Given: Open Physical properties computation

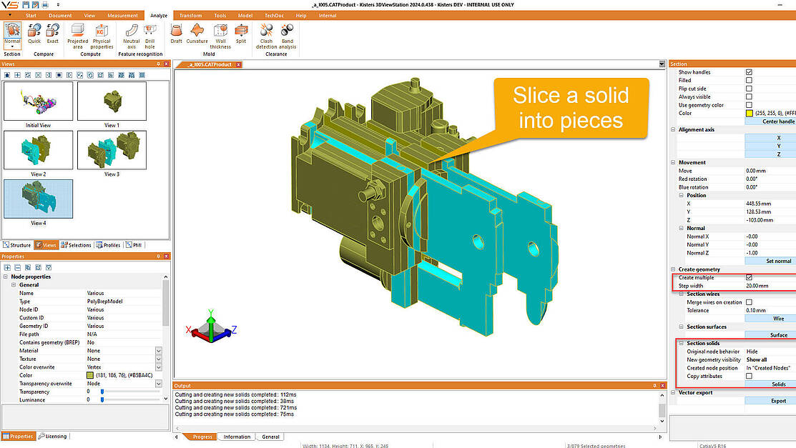Looking at the screenshot, I should 102,36.
